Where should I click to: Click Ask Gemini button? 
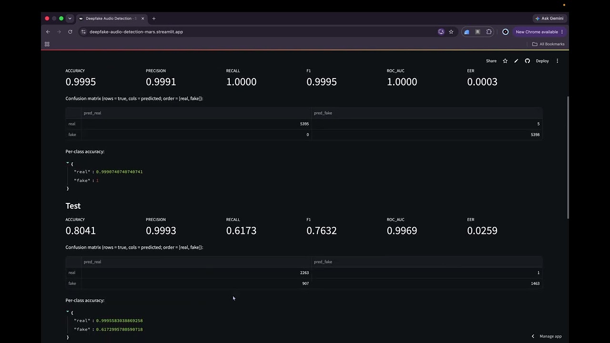point(549,19)
